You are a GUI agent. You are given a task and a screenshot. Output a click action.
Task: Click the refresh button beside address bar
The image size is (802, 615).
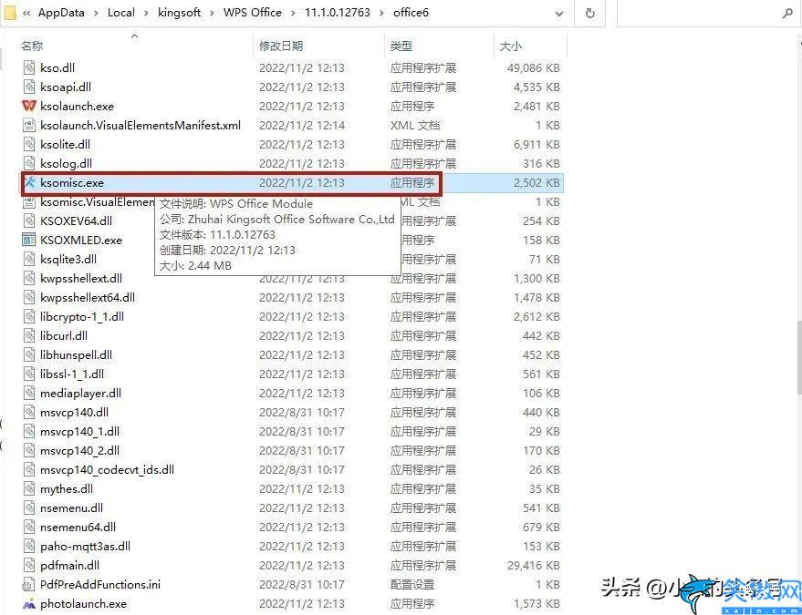(589, 14)
